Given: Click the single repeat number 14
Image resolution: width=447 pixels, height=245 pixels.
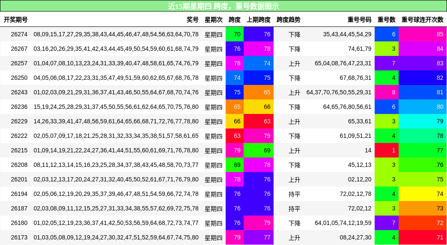Looking at the screenshot, I should (368, 150).
